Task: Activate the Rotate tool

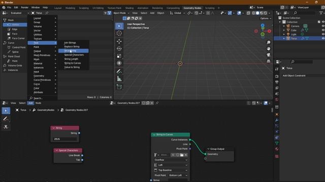Action: (119, 49)
